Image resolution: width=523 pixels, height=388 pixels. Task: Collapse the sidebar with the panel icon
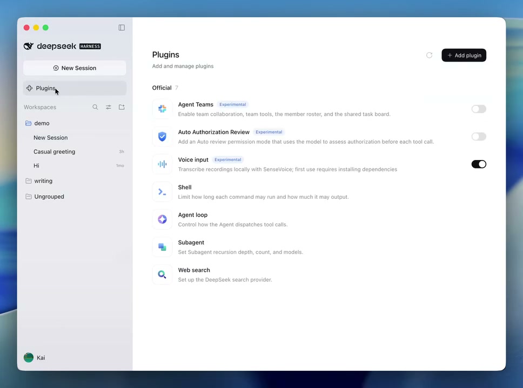(122, 28)
